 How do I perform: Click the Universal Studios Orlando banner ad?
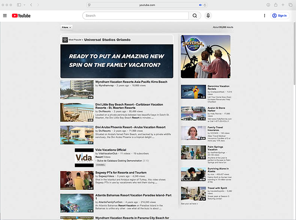pos(117,61)
